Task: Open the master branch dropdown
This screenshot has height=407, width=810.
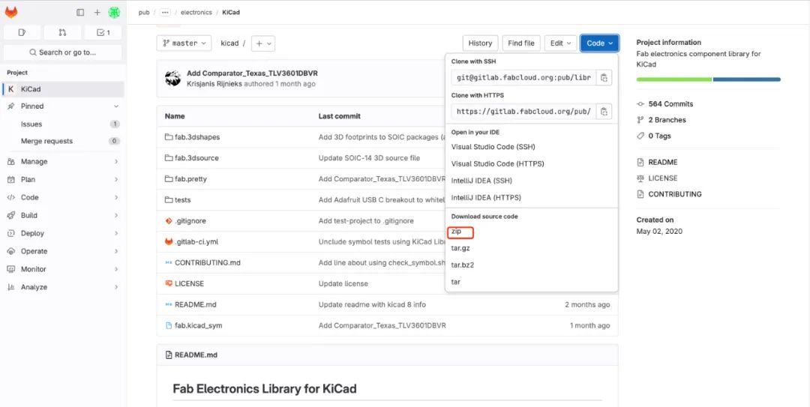Action: [184, 43]
